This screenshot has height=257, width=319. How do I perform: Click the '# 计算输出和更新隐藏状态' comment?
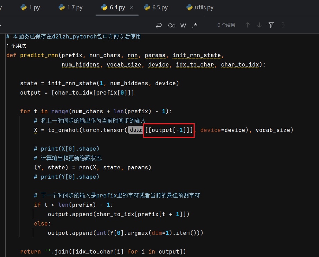point(68,158)
